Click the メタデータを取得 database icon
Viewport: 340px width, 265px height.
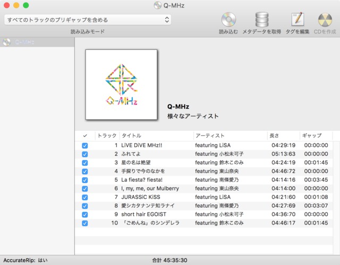tap(261, 20)
